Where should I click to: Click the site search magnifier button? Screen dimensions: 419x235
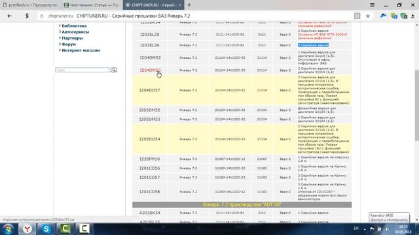[113, 70]
